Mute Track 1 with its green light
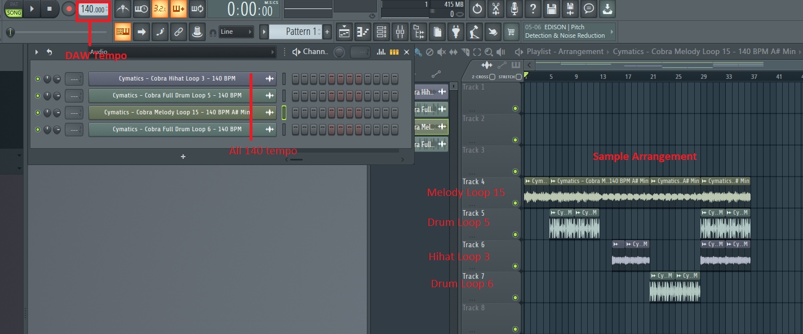The image size is (803, 334). point(515,108)
